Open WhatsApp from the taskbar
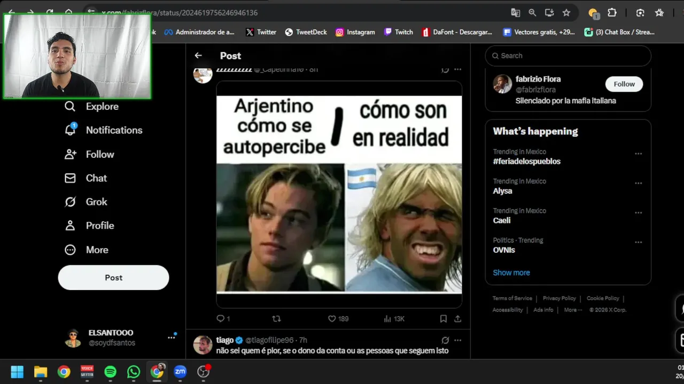Screen dimensions: 684x384 point(134,372)
